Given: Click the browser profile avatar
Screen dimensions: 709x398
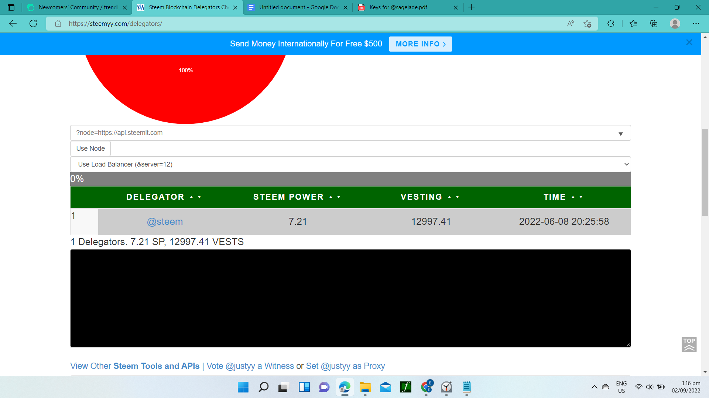Looking at the screenshot, I should coord(675,24).
